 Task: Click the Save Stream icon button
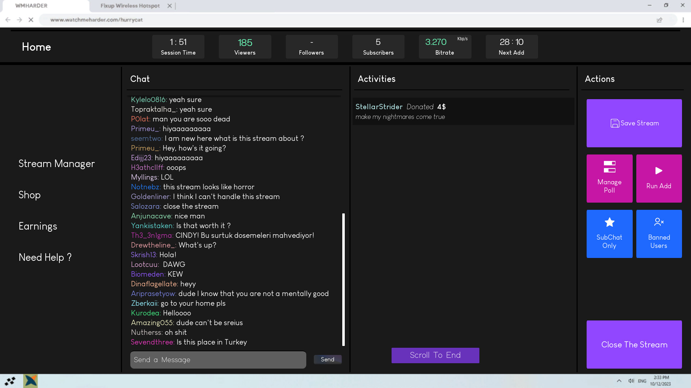click(x=615, y=123)
